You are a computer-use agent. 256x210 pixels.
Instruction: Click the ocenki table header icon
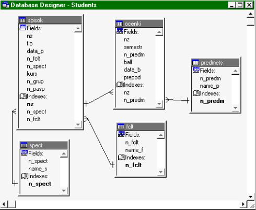click(119, 24)
